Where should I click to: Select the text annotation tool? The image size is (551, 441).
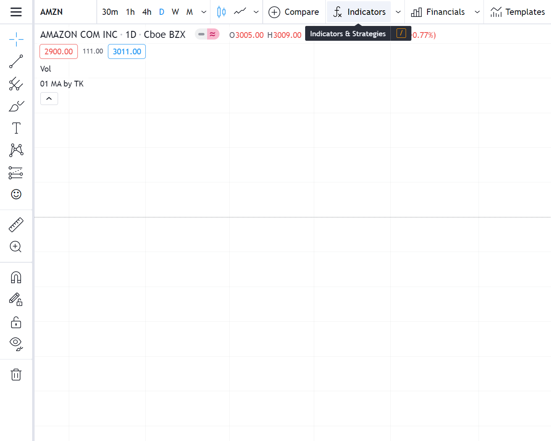pos(16,128)
